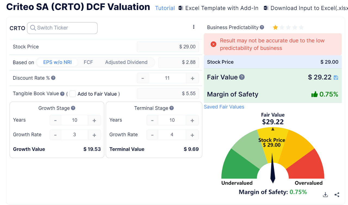Open the Growth Stage help tooltip
The image size is (348, 205).
click(x=73, y=108)
